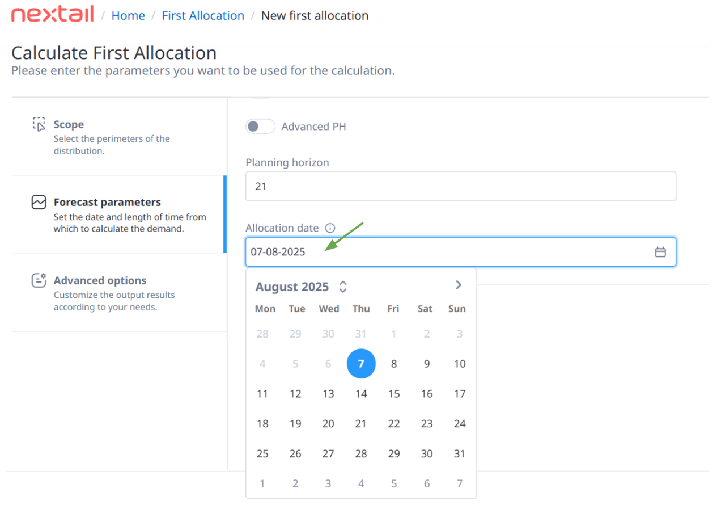This screenshot has height=509, width=717.
Task: Click the Nextail logo
Action: [x=52, y=15]
